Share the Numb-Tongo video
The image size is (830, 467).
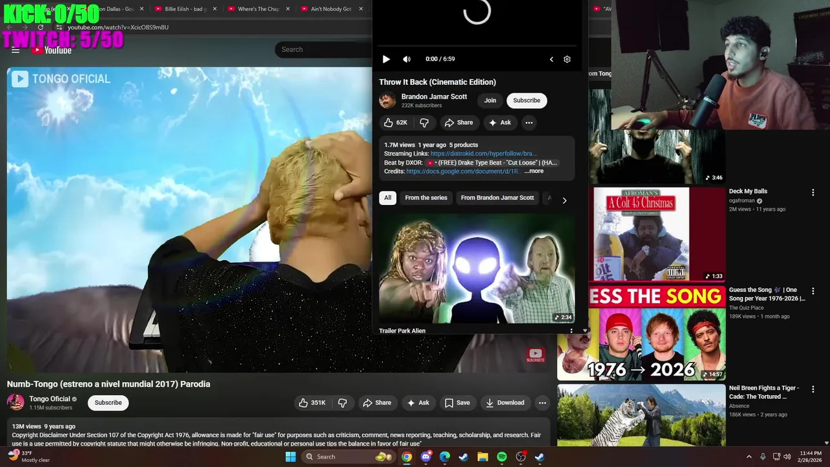tap(377, 403)
